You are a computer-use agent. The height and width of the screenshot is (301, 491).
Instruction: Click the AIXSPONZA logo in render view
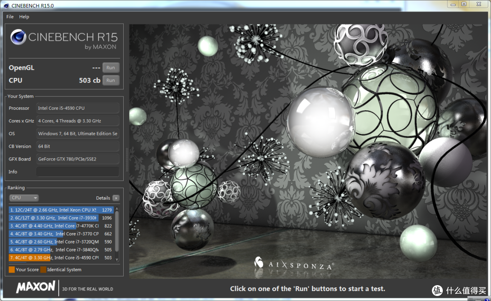(294, 264)
